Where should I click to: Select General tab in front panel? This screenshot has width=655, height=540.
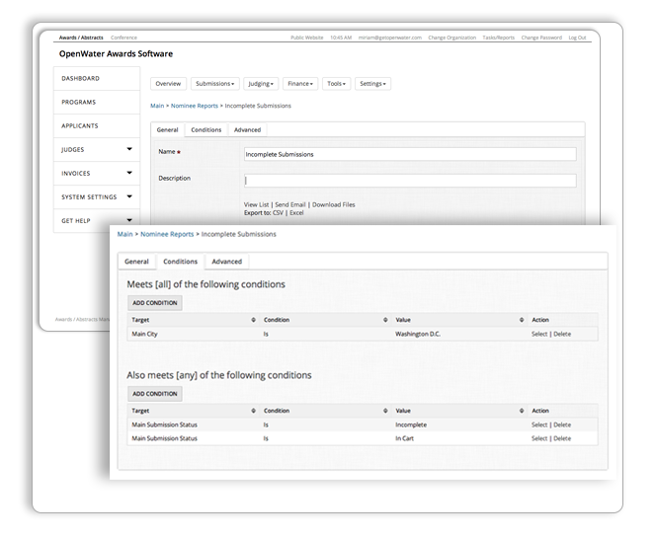[136, 262]
